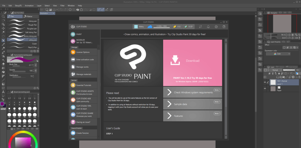
Task: Open Clip Studio settings gear
Action: click(x=216, y=27)
